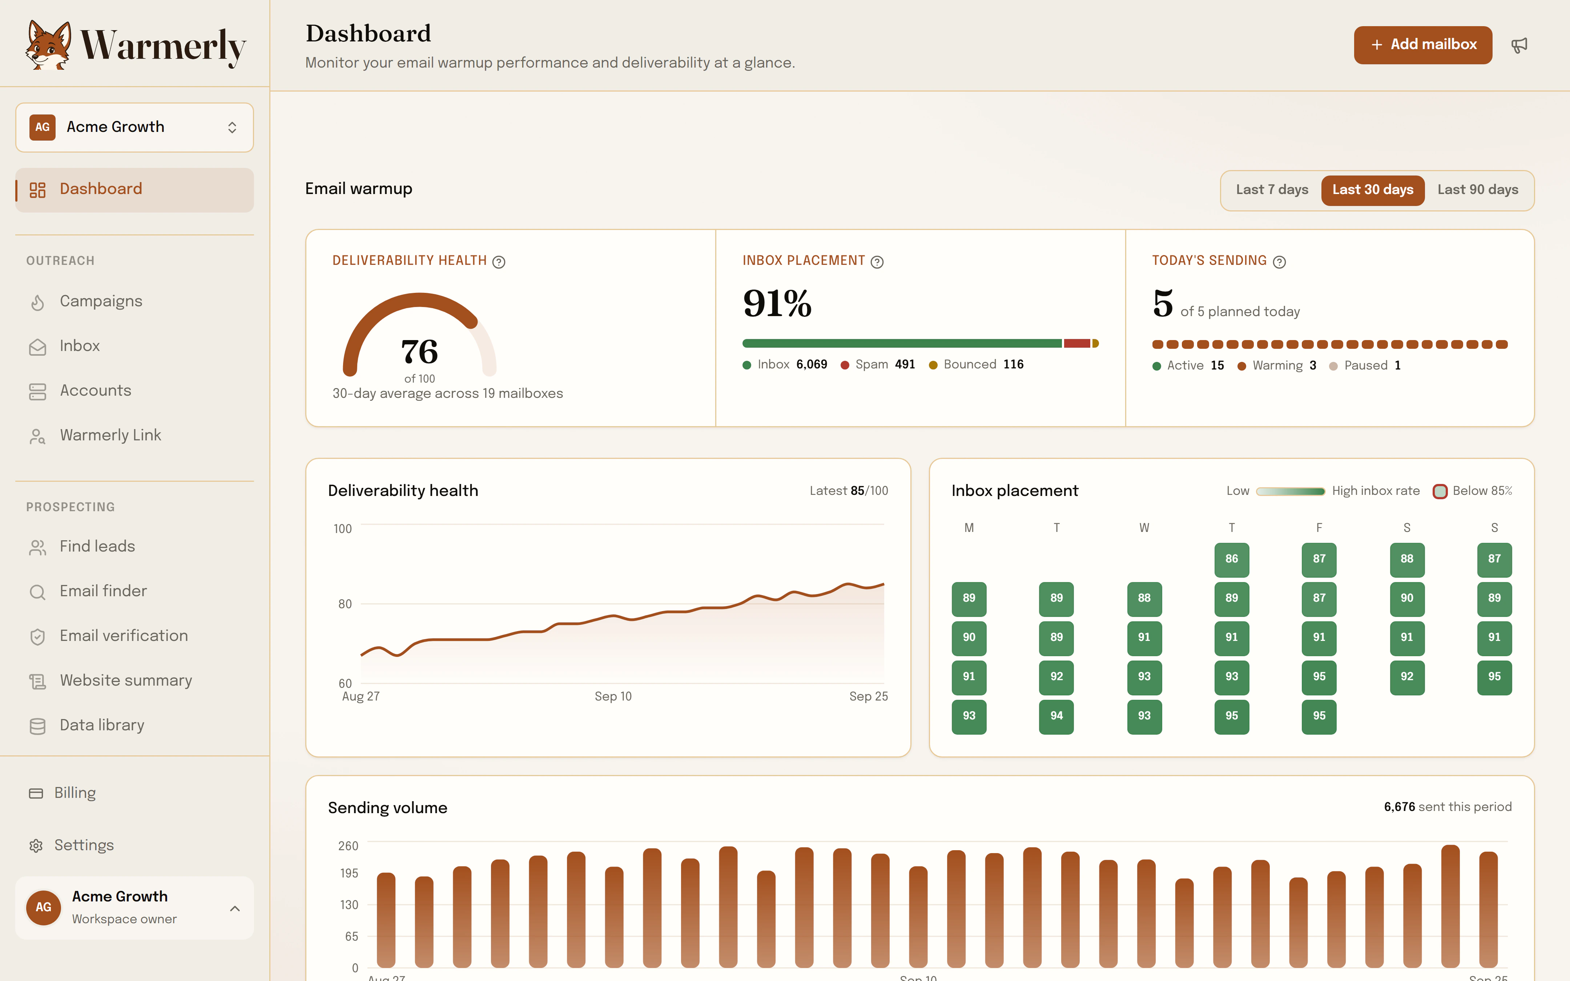Click the Spam 491 legend entry
The width and height of the screenshot is (1570, 981).
(878, 365)
